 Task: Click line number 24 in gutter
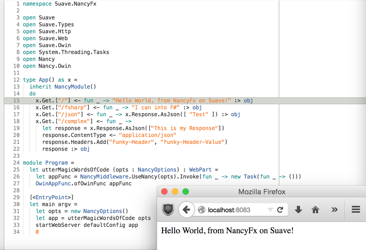pyautogui.click(x=16, y=163)
